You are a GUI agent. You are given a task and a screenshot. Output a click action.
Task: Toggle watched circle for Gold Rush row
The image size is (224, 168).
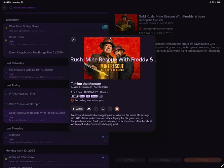(x=6, y=116)
